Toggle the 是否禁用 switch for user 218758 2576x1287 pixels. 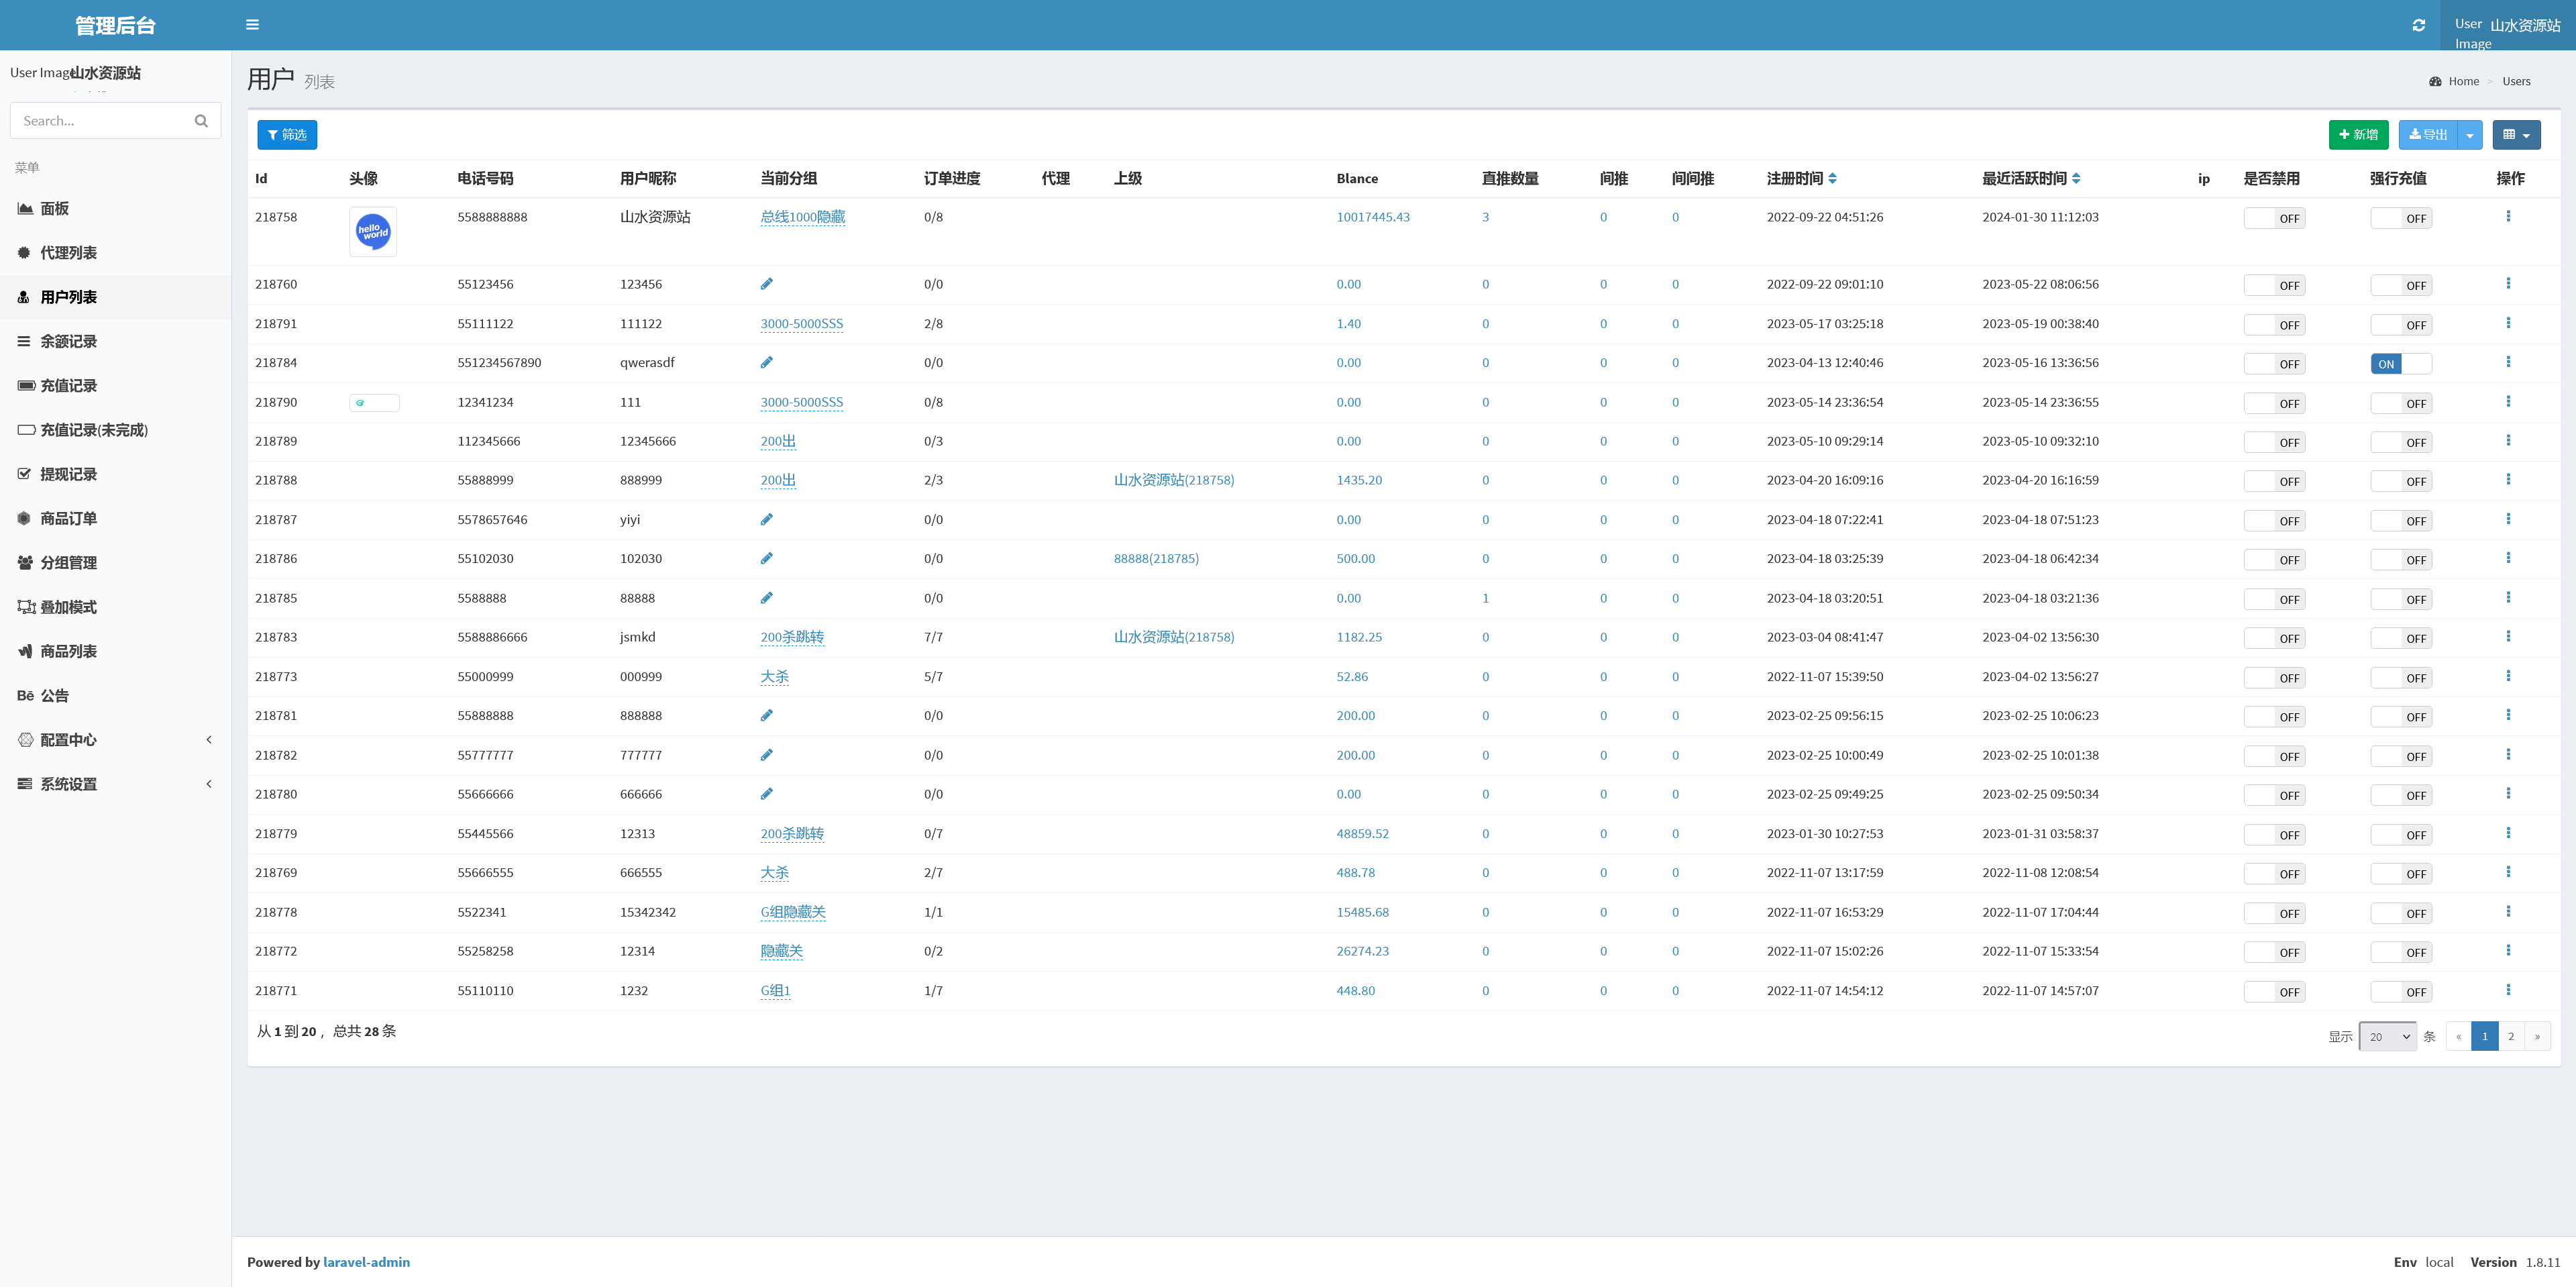click(x=2274, y=218)
